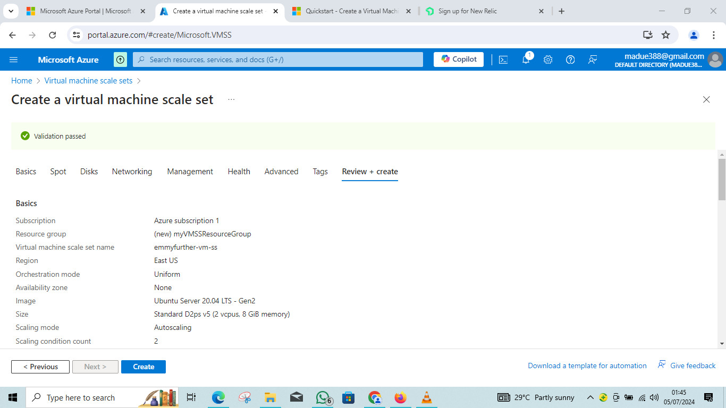This screenshot has width=726, height=408.
Task: Open the Chrome three-dot menu
Action: point(713,35)
